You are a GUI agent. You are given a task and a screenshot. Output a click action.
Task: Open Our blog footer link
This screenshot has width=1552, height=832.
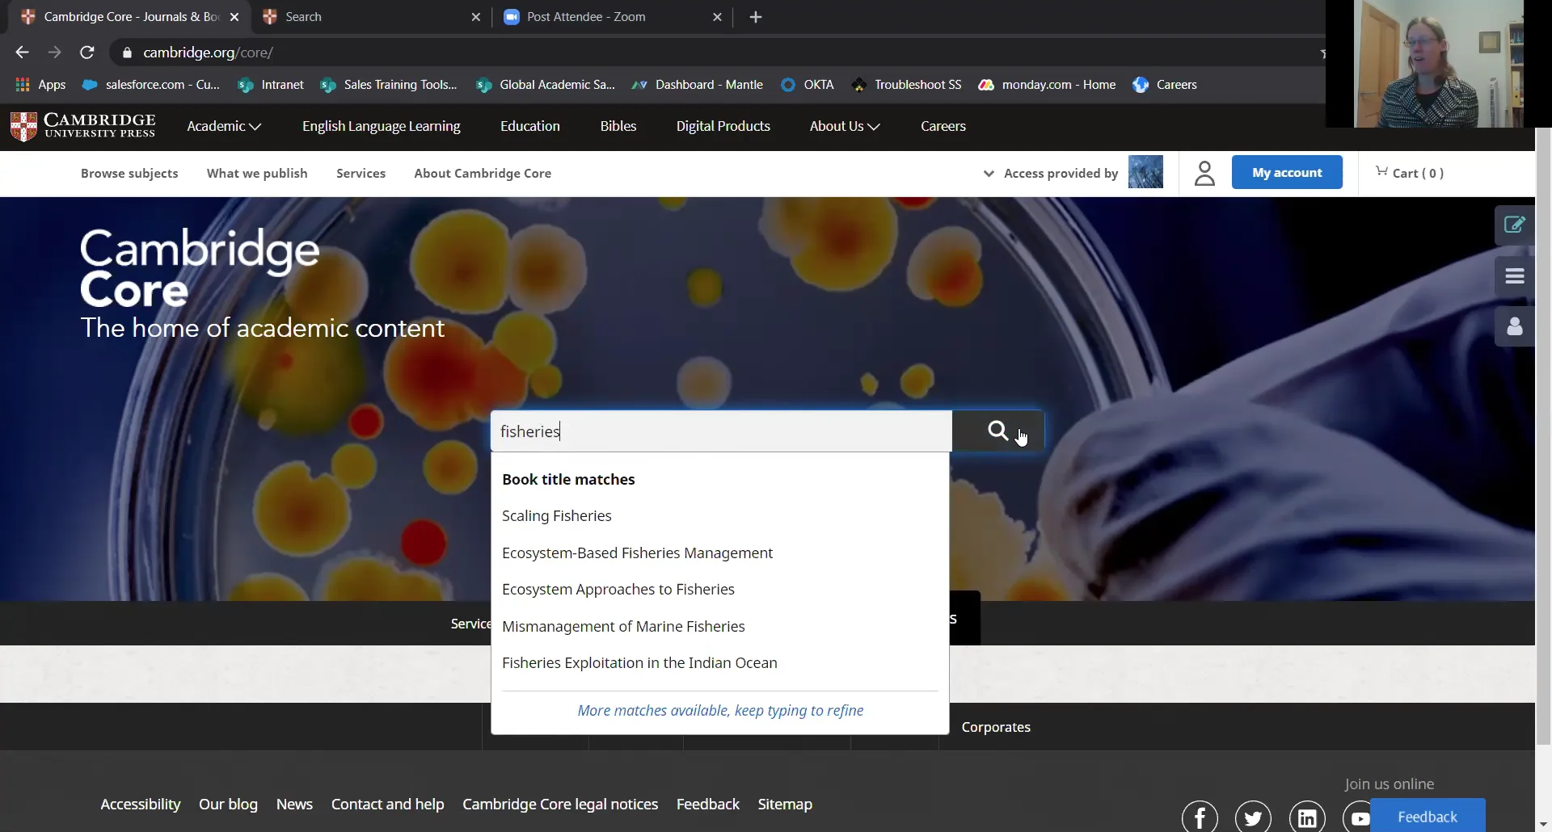[x=228, y=805]
